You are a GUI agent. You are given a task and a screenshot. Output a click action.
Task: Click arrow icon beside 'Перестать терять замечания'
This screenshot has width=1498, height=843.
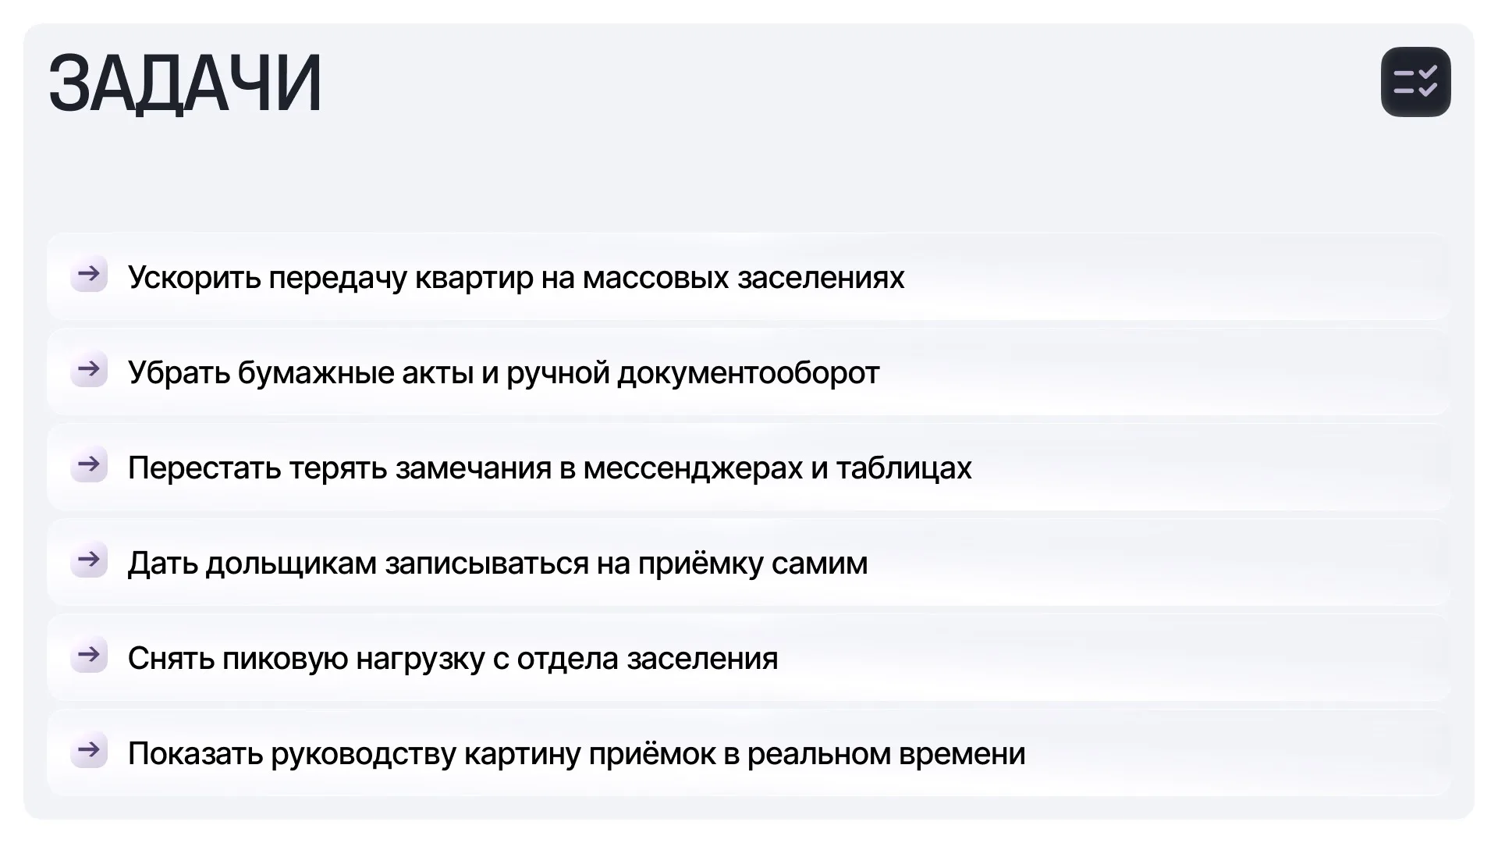[x=89, y=464]
